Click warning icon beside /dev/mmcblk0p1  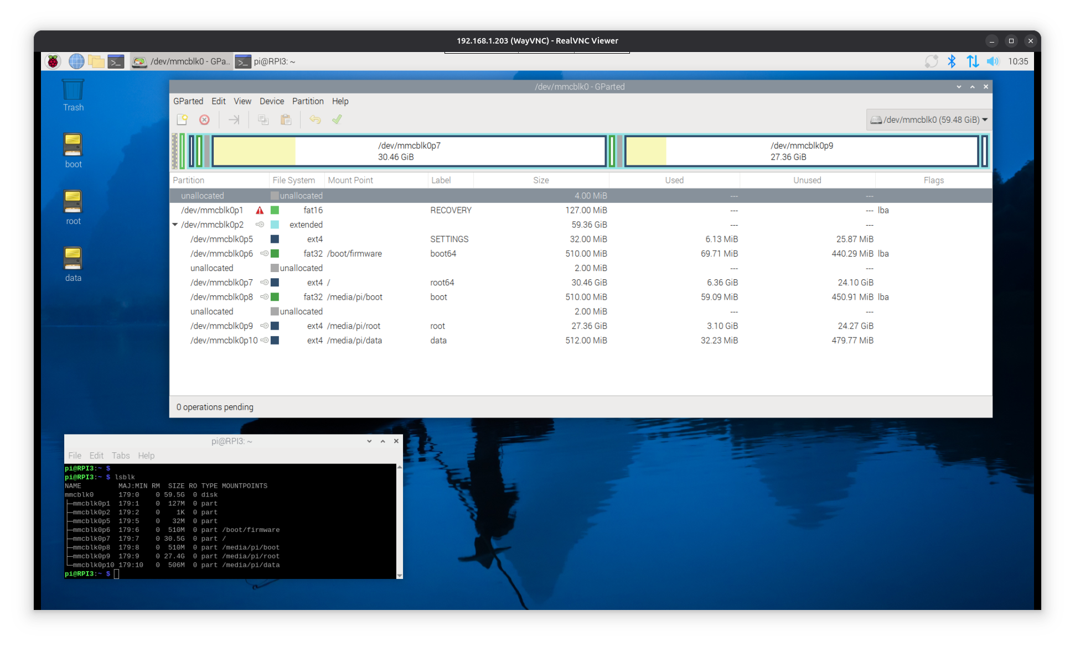coord(260,211)
